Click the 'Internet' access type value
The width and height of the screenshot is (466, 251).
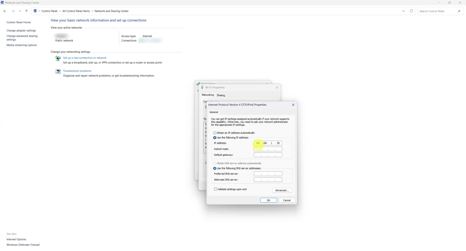point(147,36)
